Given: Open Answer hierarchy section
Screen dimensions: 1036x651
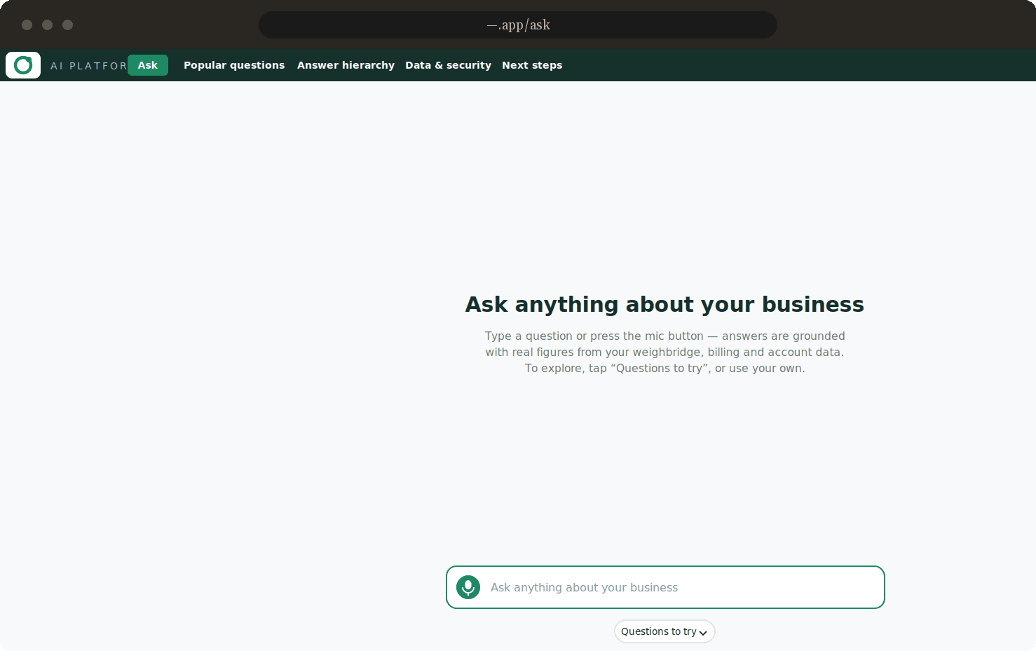Looking at the screenshot, I should [x=346, y=65].
